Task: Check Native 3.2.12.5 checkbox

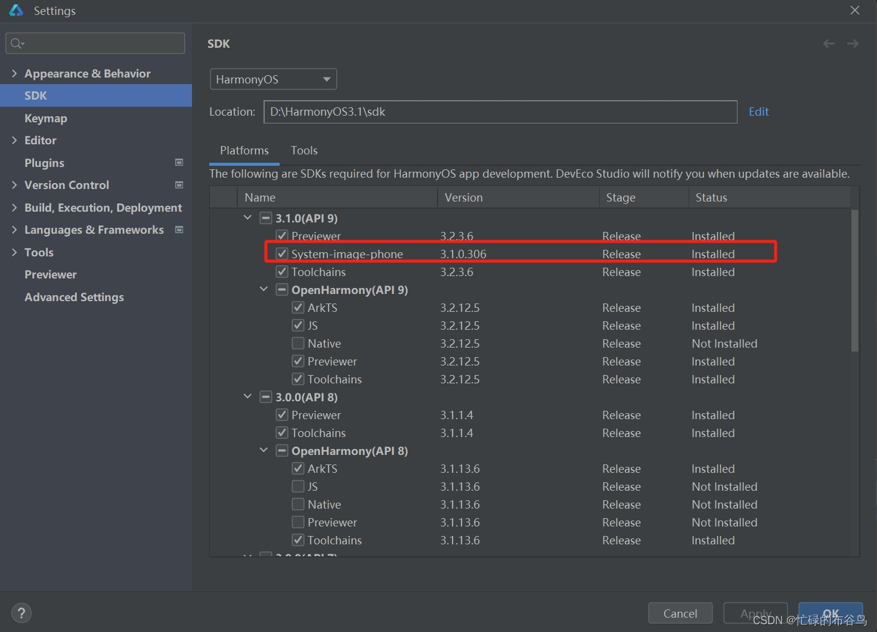Action: 298,343
